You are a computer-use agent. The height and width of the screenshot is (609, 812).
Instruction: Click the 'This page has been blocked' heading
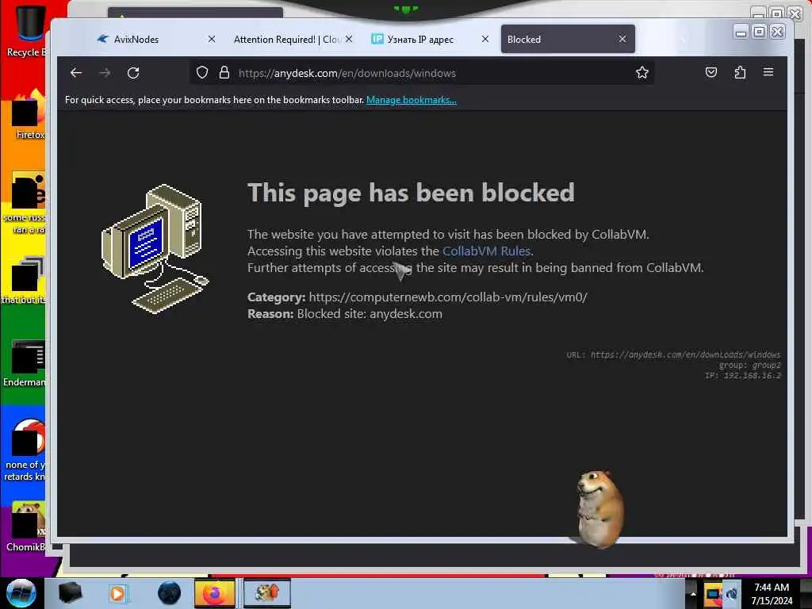pyautogui.click(x=411, y=193)
